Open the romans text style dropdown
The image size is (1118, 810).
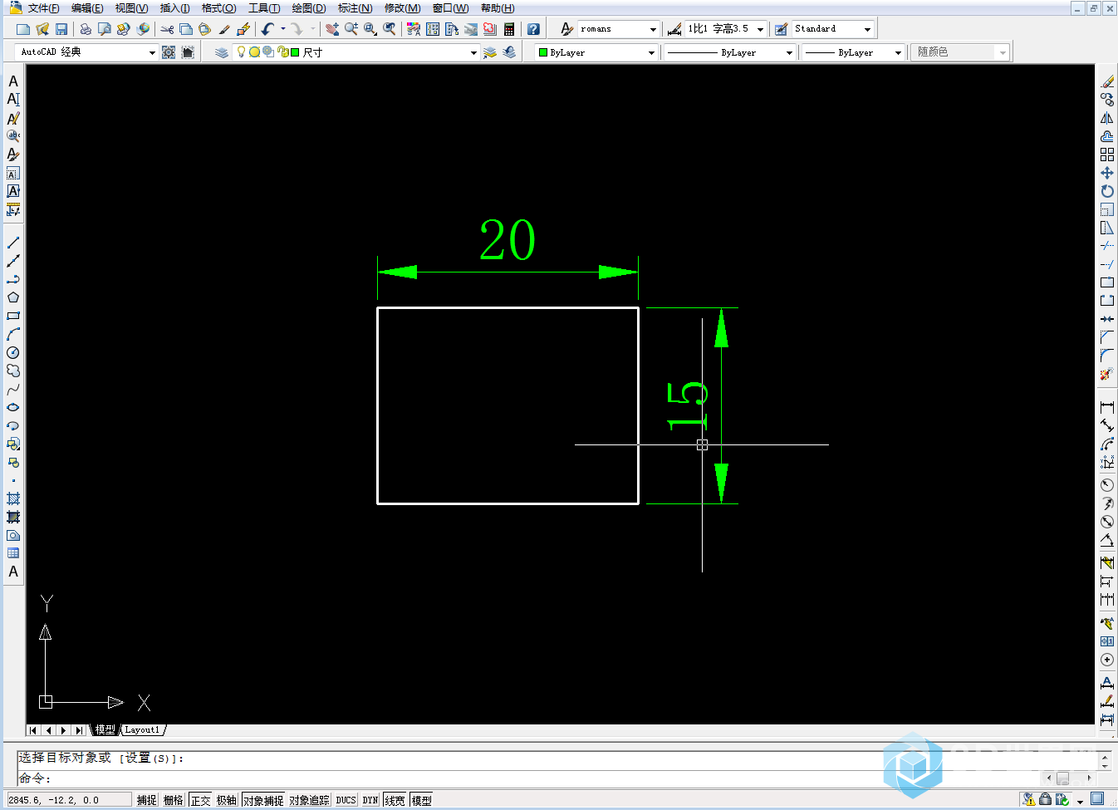tap(653, 29)
